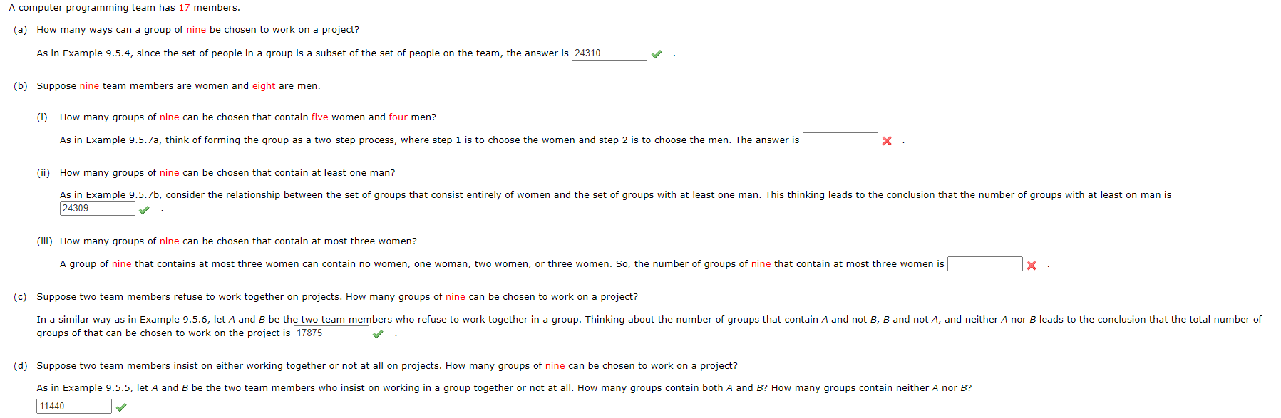Click the text 'Example 9.5.7b' in part (ii)
1281x418 pixels.
tap(123, 195)
